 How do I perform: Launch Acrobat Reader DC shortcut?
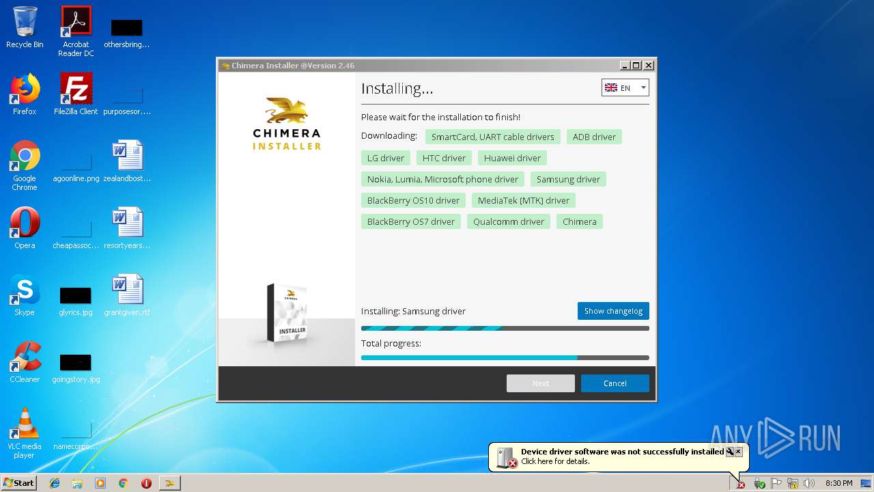tap(76, 31)
